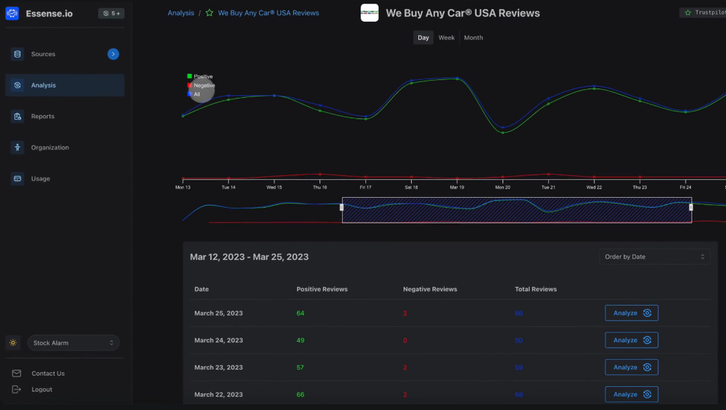The height and width of the screenshot is (410, 726).
Task: Click the Reports sidebar icon
Action: tap(17, 117)
